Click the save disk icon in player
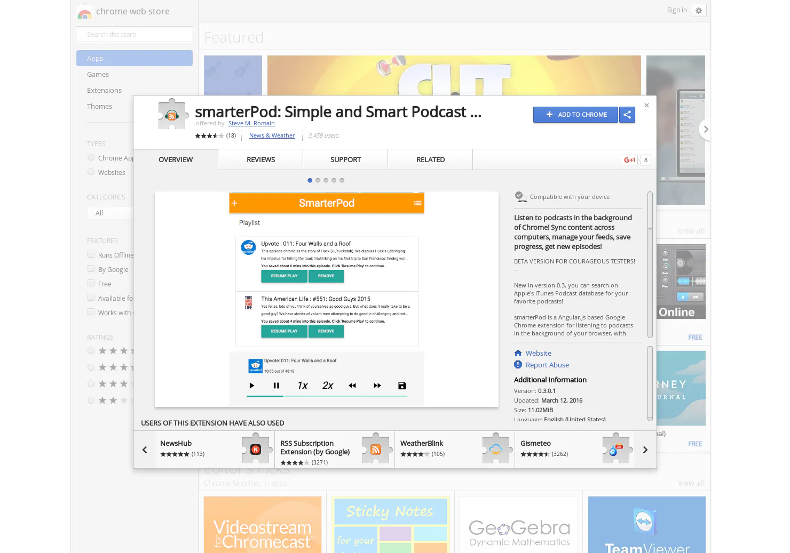Screen dimensions: 790x553 point(402,386)
